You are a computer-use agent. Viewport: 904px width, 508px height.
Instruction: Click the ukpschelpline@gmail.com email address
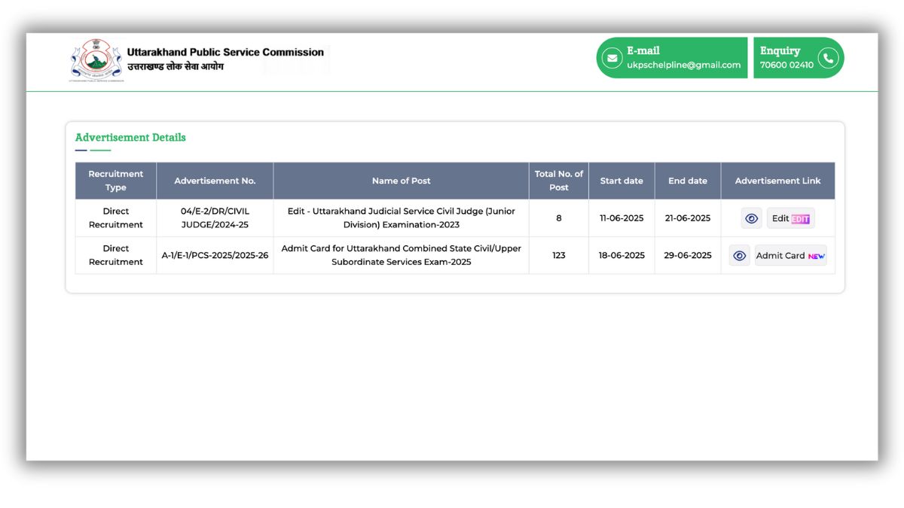[684, 65]
